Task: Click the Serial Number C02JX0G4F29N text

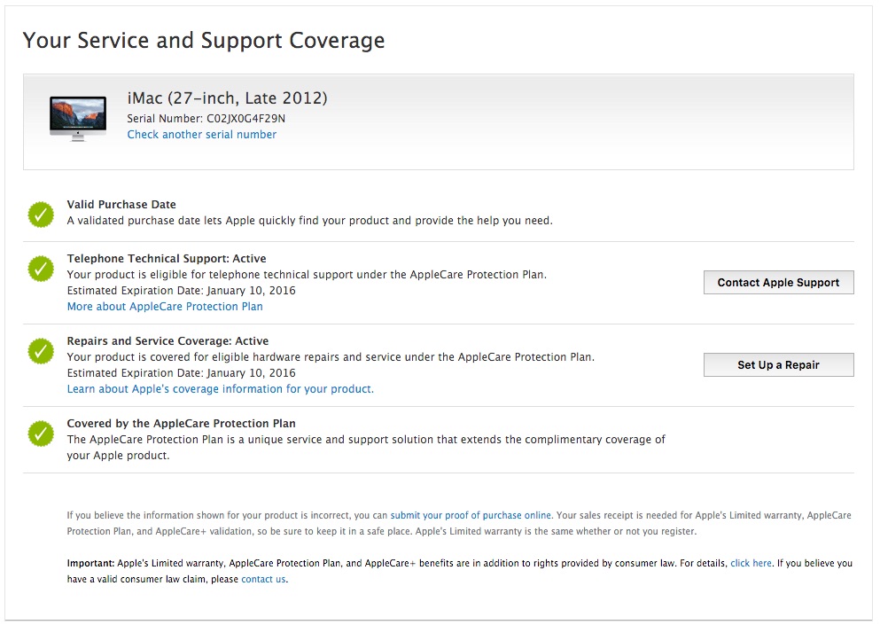Action: point(206,119)
